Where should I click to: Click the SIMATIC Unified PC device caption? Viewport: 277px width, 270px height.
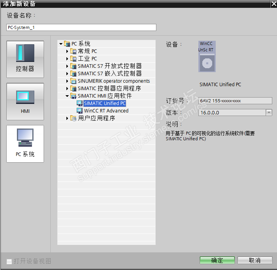tap(220, 85)
